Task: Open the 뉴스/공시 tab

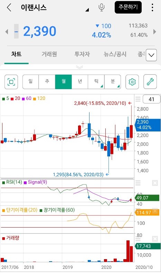Action: (115, 54)
